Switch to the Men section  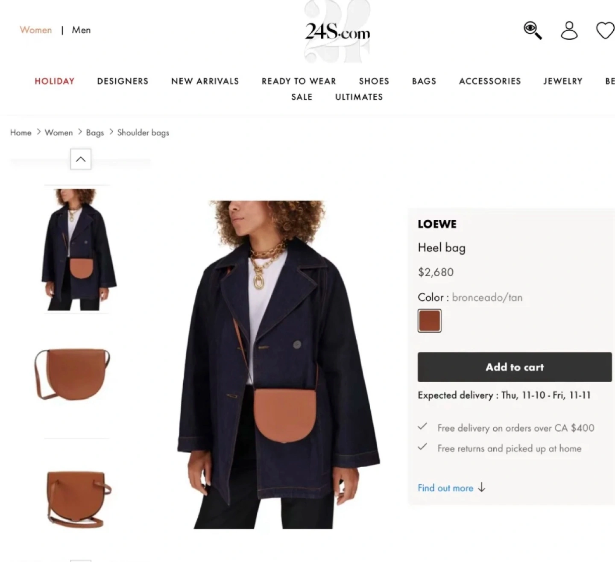[x=81, y=30]
